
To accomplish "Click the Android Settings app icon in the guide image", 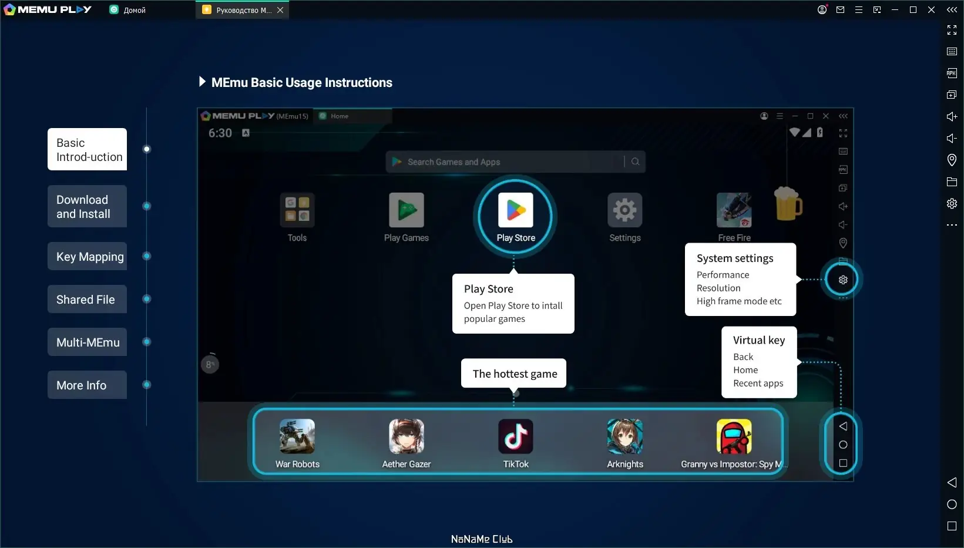I will [x=625, y=210].
